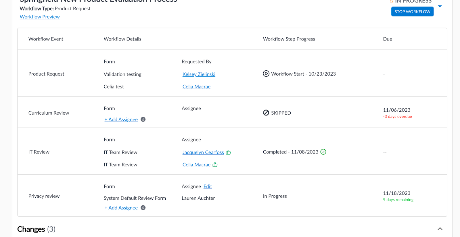Open Jacquelyn Cearfoss assignee link
The height and width of the screenshot is (237, 460).
(x=203, y=152)
